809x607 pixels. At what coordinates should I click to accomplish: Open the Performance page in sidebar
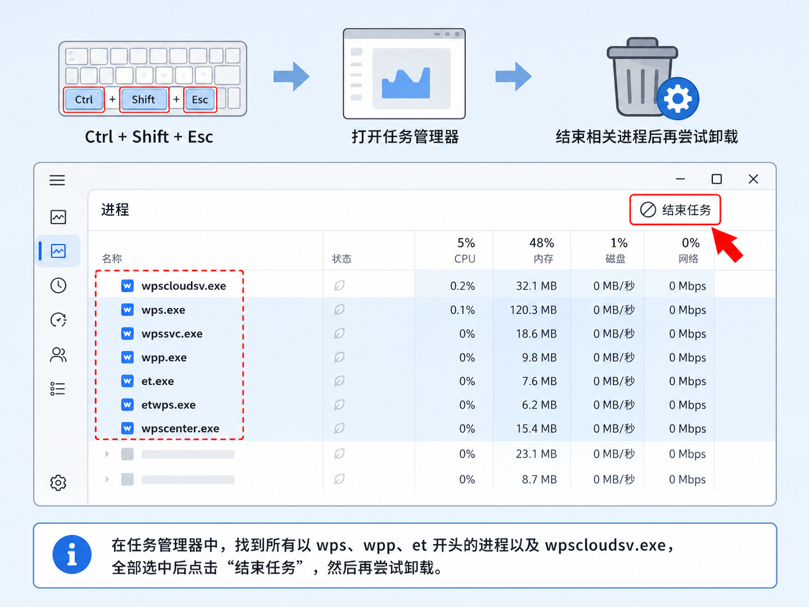pyautogui.click(x=58, y=217)
